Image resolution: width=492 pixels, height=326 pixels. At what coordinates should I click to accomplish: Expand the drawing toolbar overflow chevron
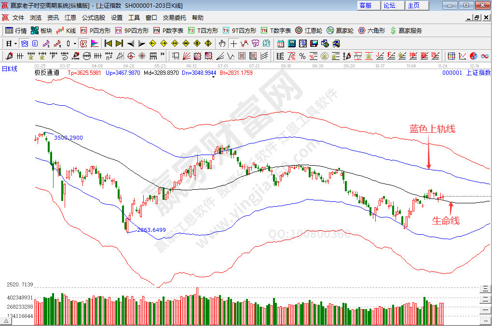[163, 56]
